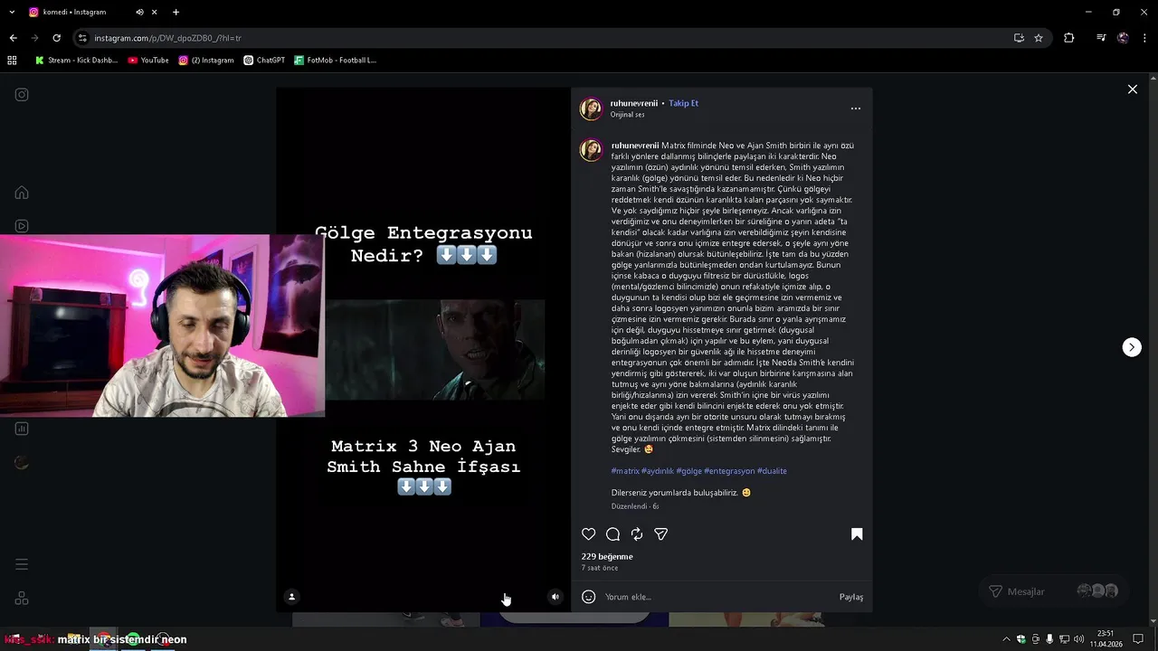Image resolution: width=1158 pixels, height=651 pixels.
Task: Follow the account with Takip Et
Action: coord(683,103)
